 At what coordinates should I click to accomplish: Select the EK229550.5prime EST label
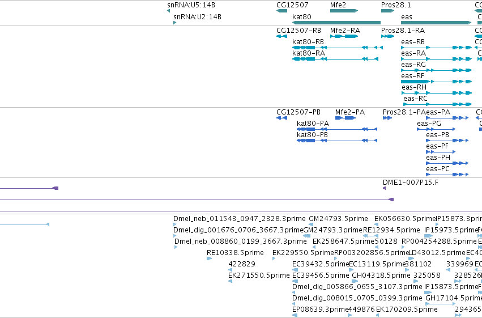(x=303, y=253)
